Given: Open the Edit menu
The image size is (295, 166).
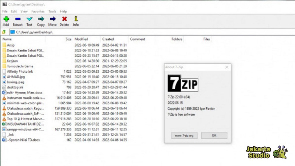Looking at the screenshot, I should (14, 12).
